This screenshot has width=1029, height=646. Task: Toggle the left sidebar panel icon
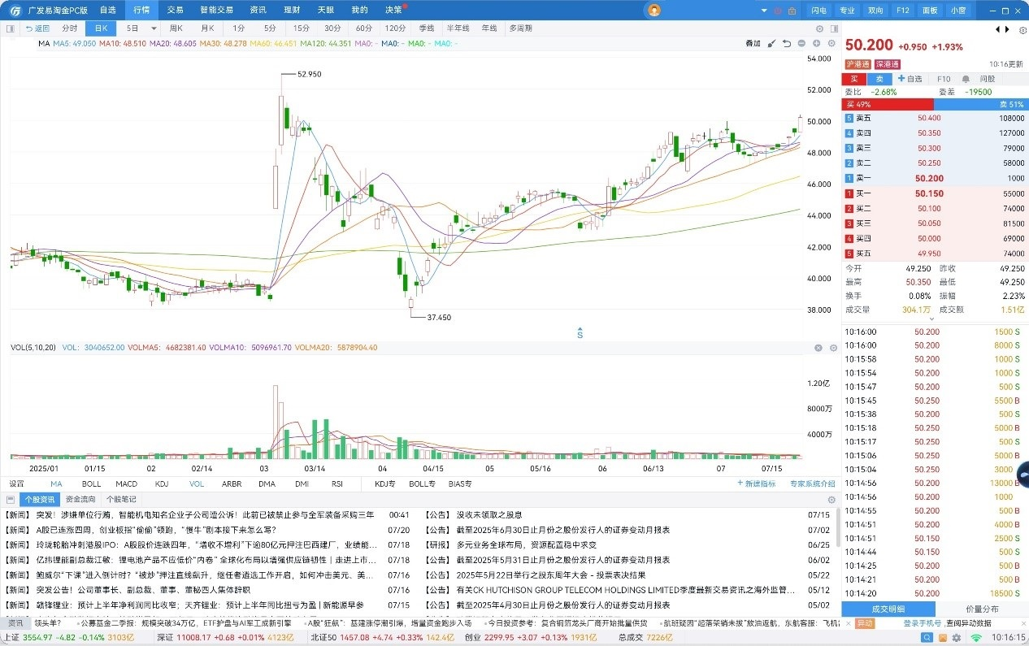point(11,28)
